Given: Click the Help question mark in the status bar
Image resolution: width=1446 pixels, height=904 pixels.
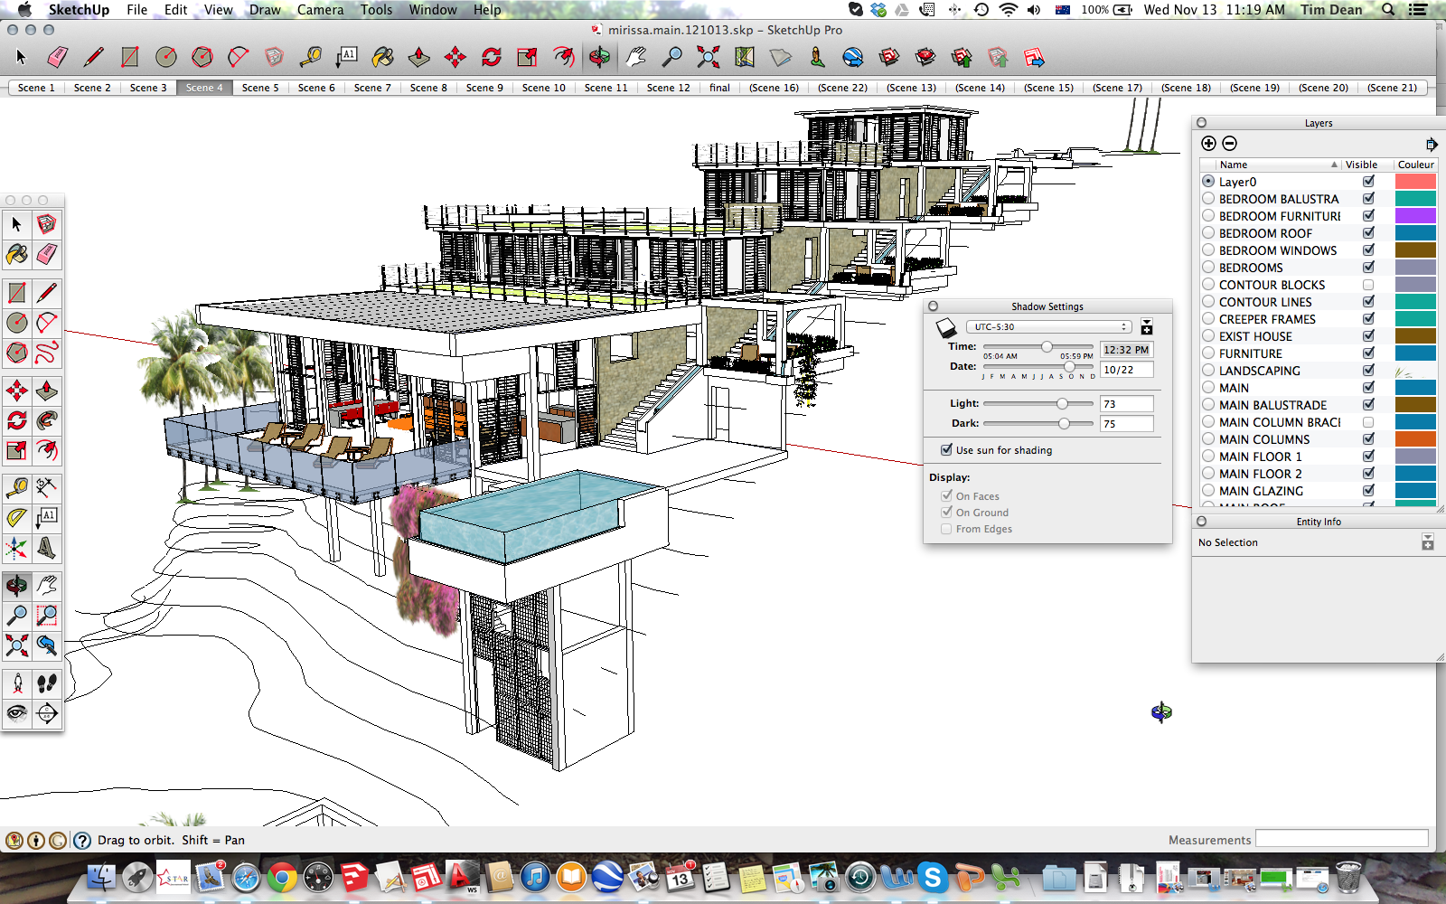Looking at the screenshot, I should tap(81, 840).
